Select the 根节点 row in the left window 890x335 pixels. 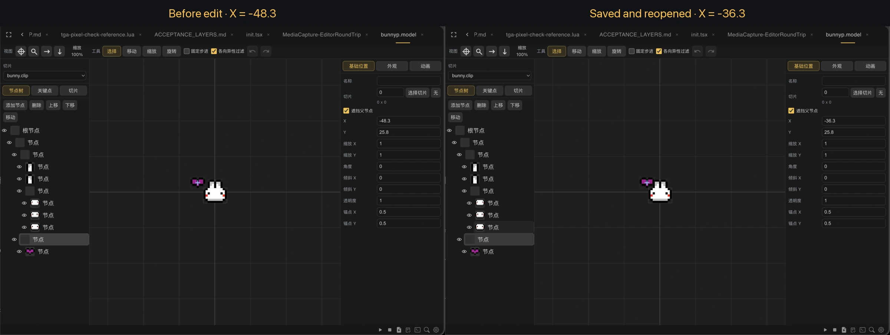[x=49, y=130]
